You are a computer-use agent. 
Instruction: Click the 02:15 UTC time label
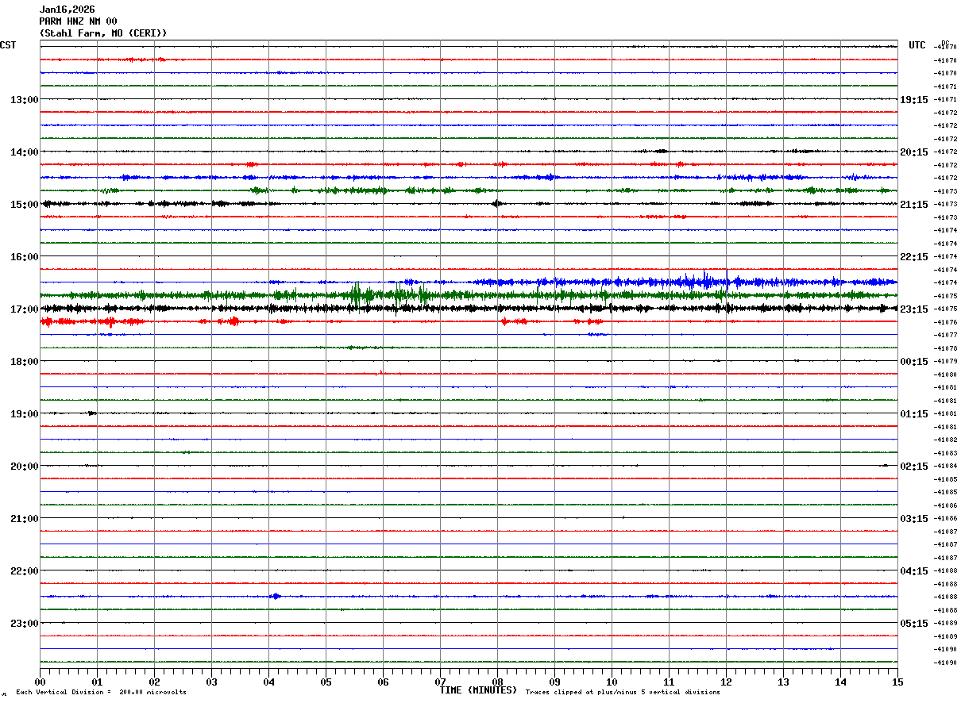[914, 467]
